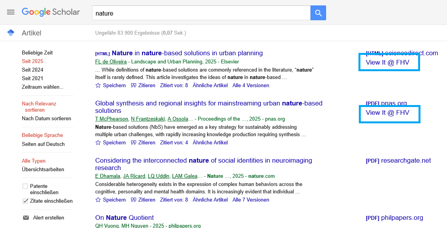Open Alle 7 Versionen link
The image size is (447, 228).
(x=250, y=200)
